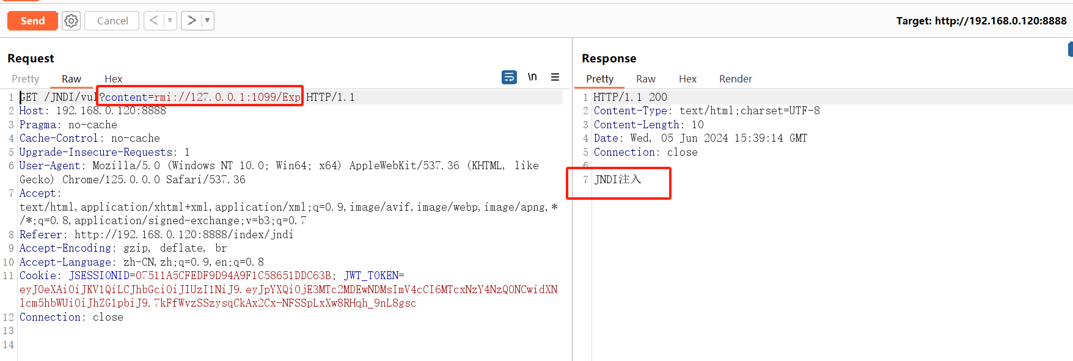This screenshot has height=361, width=1073.
Task: Switch Request view to Raw tab
Action: 71,79
